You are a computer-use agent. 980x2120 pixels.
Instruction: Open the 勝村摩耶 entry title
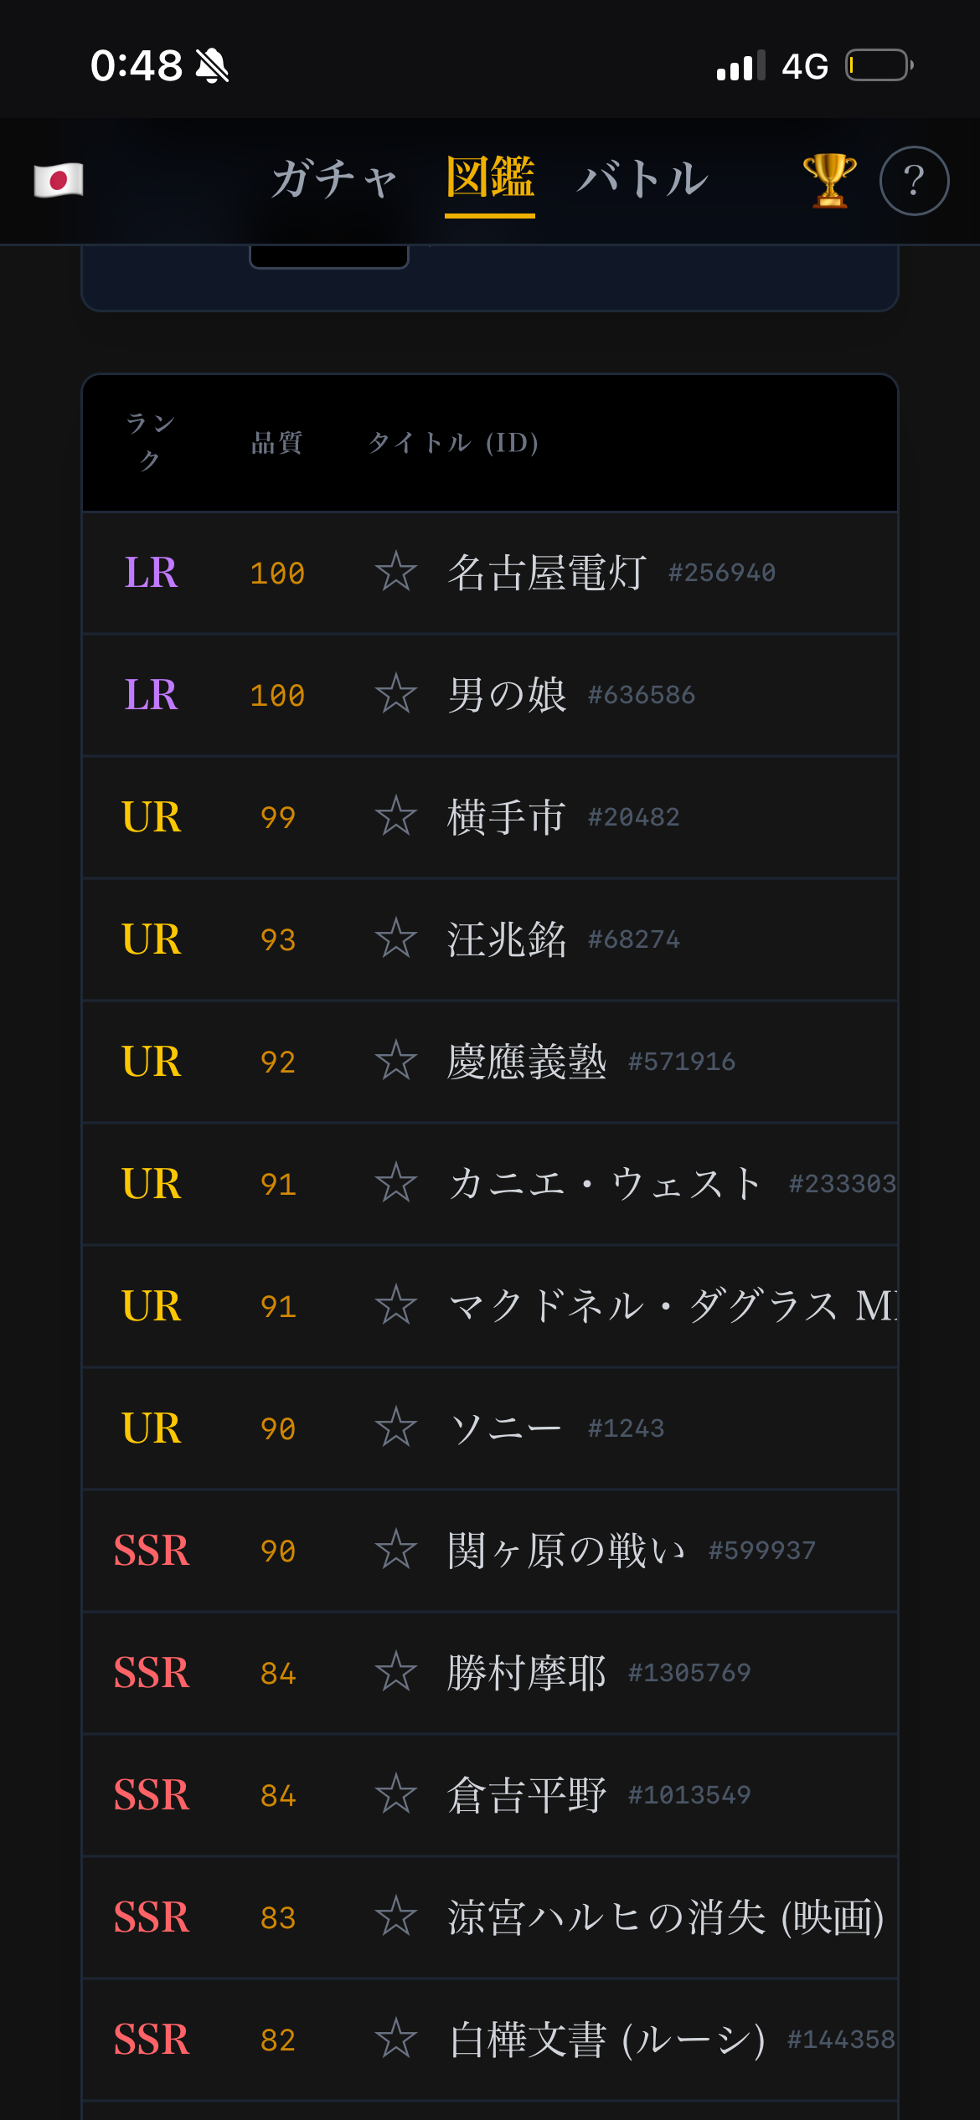click(x=527, y=1673)
